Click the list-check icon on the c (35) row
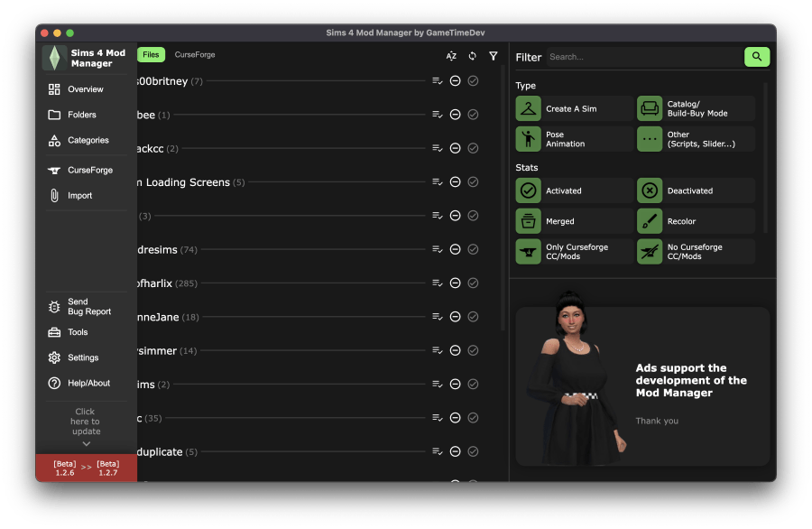Image resolution: width=812 pixels, height=529 pixels. coord(438,418)
